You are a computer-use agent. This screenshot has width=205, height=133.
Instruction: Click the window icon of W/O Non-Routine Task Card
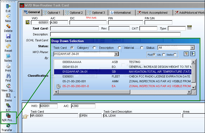tap(22, 5)
